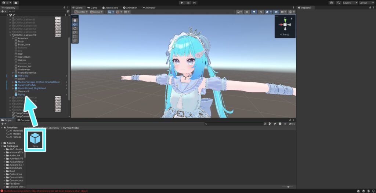376x193 pixels.
Task: Select the Move tool in scene view
Action: 75,25
